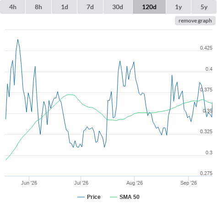Switch to the 8h time range
This screenshot has width=217, height=209.
click(38, 7)
